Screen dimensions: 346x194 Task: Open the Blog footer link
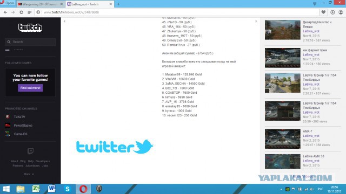click(x=23, y=161)
